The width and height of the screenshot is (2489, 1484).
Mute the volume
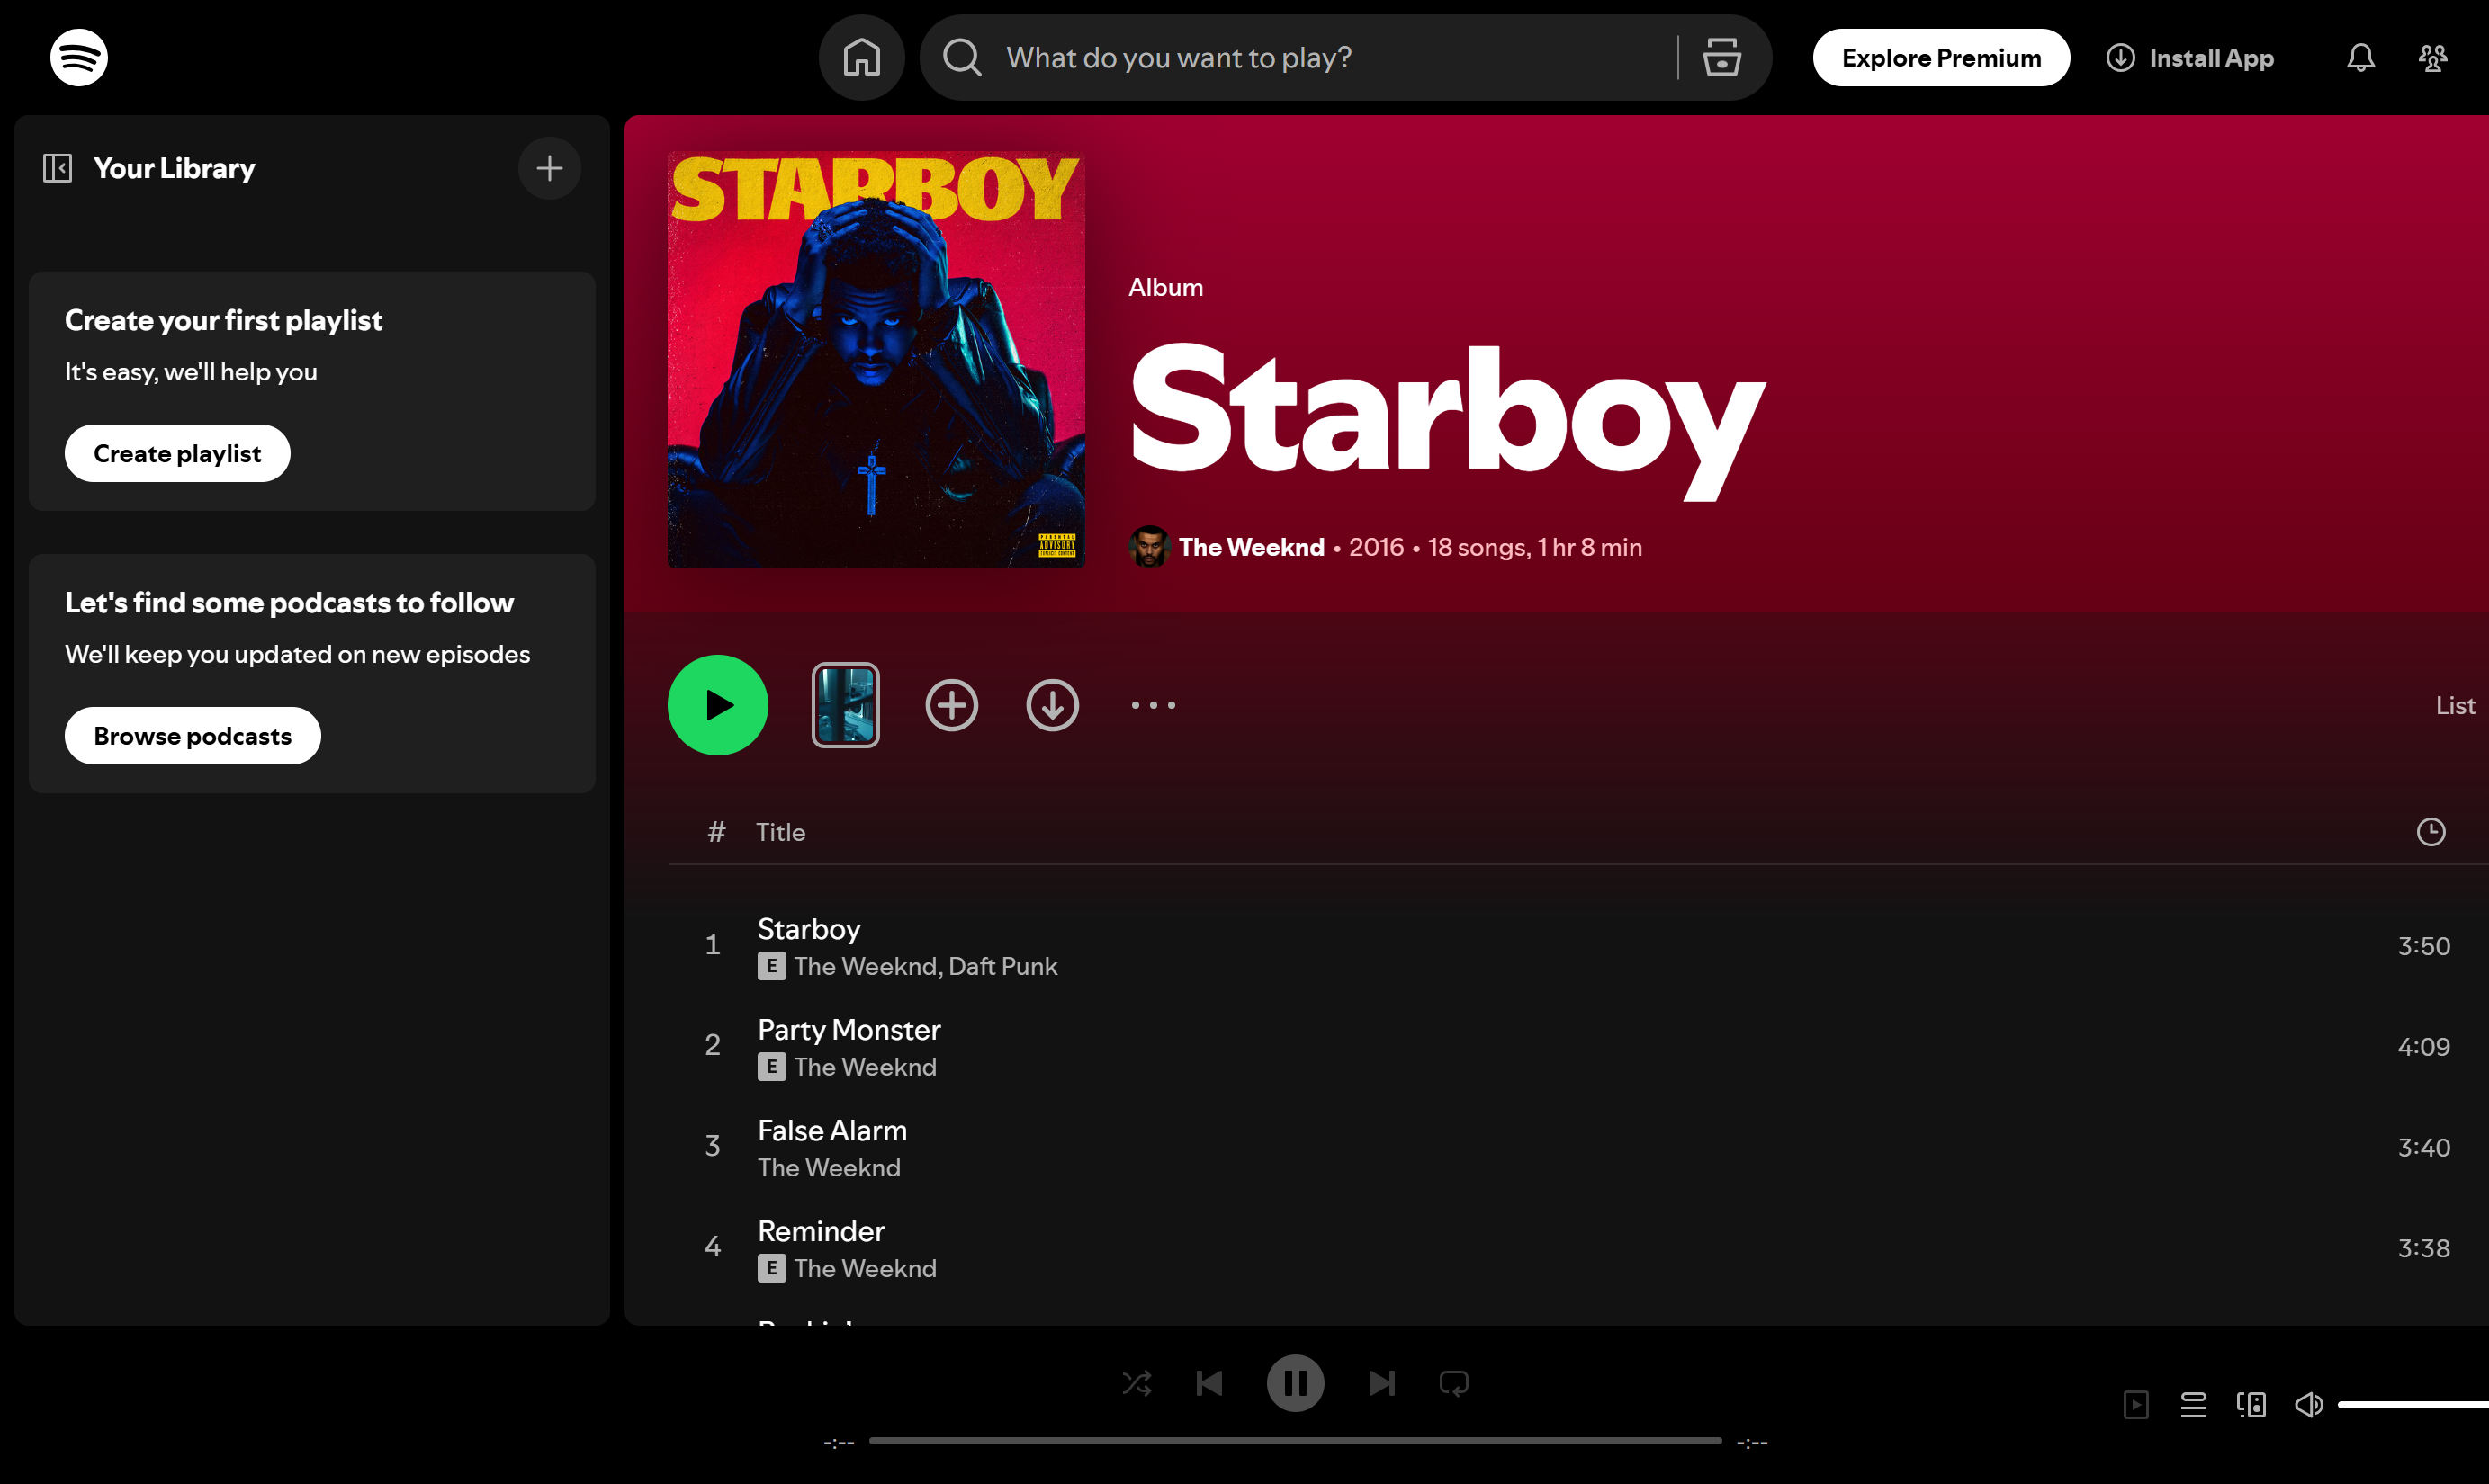2308,1404
